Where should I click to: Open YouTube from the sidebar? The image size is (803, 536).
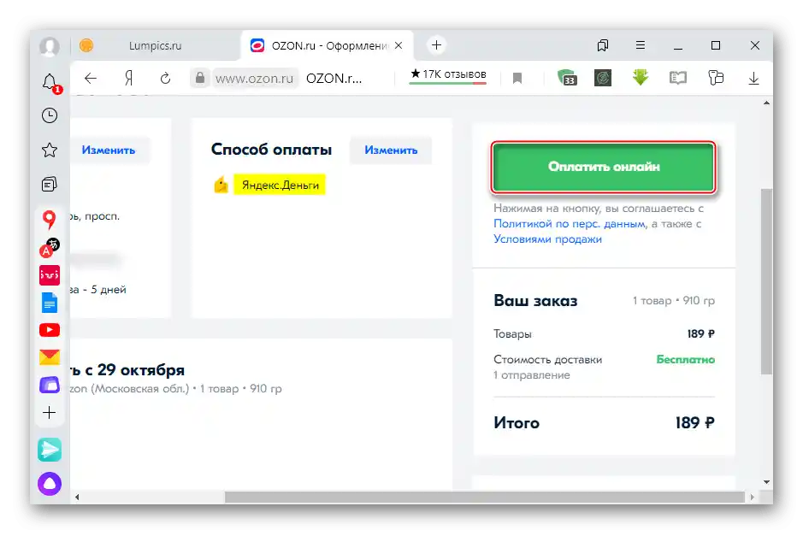coord(50,330)
